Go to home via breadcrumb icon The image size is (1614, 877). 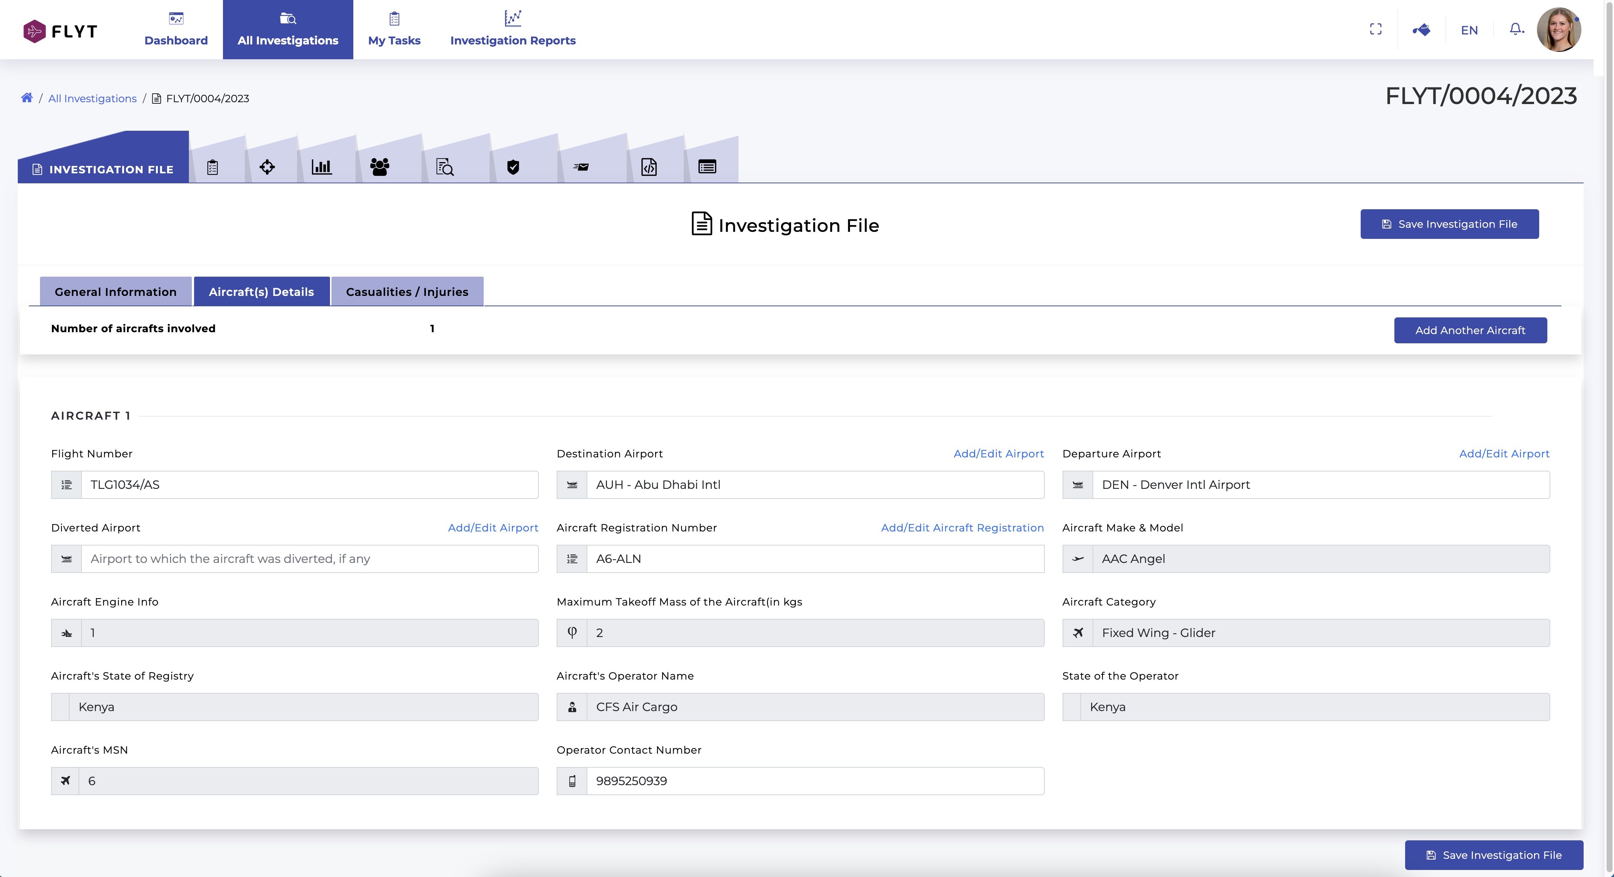tap(26, 98)
